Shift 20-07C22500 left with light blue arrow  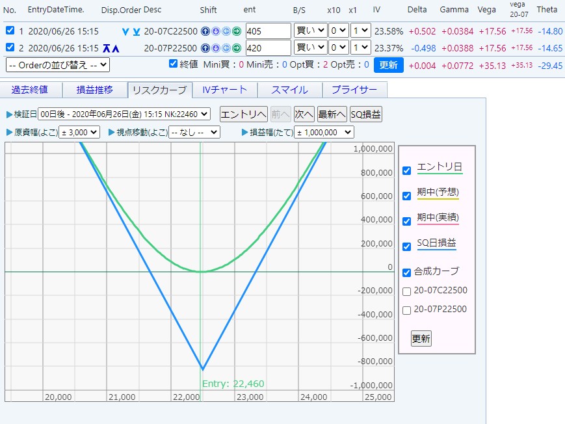226,31
